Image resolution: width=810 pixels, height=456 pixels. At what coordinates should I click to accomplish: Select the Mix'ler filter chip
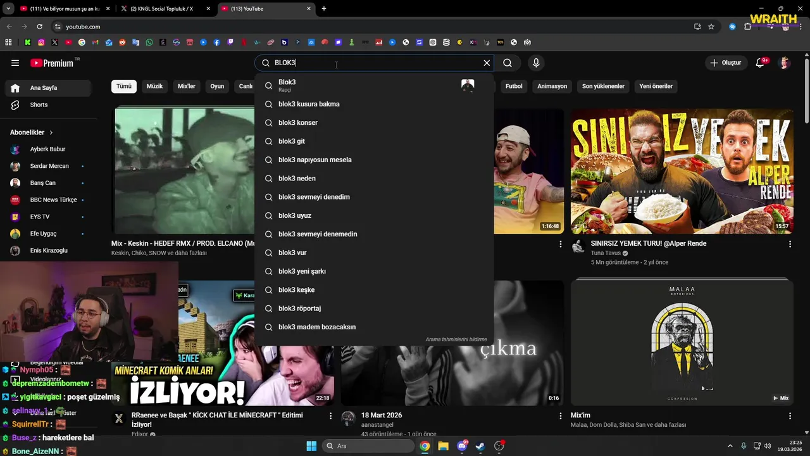(x=187, y=86)
